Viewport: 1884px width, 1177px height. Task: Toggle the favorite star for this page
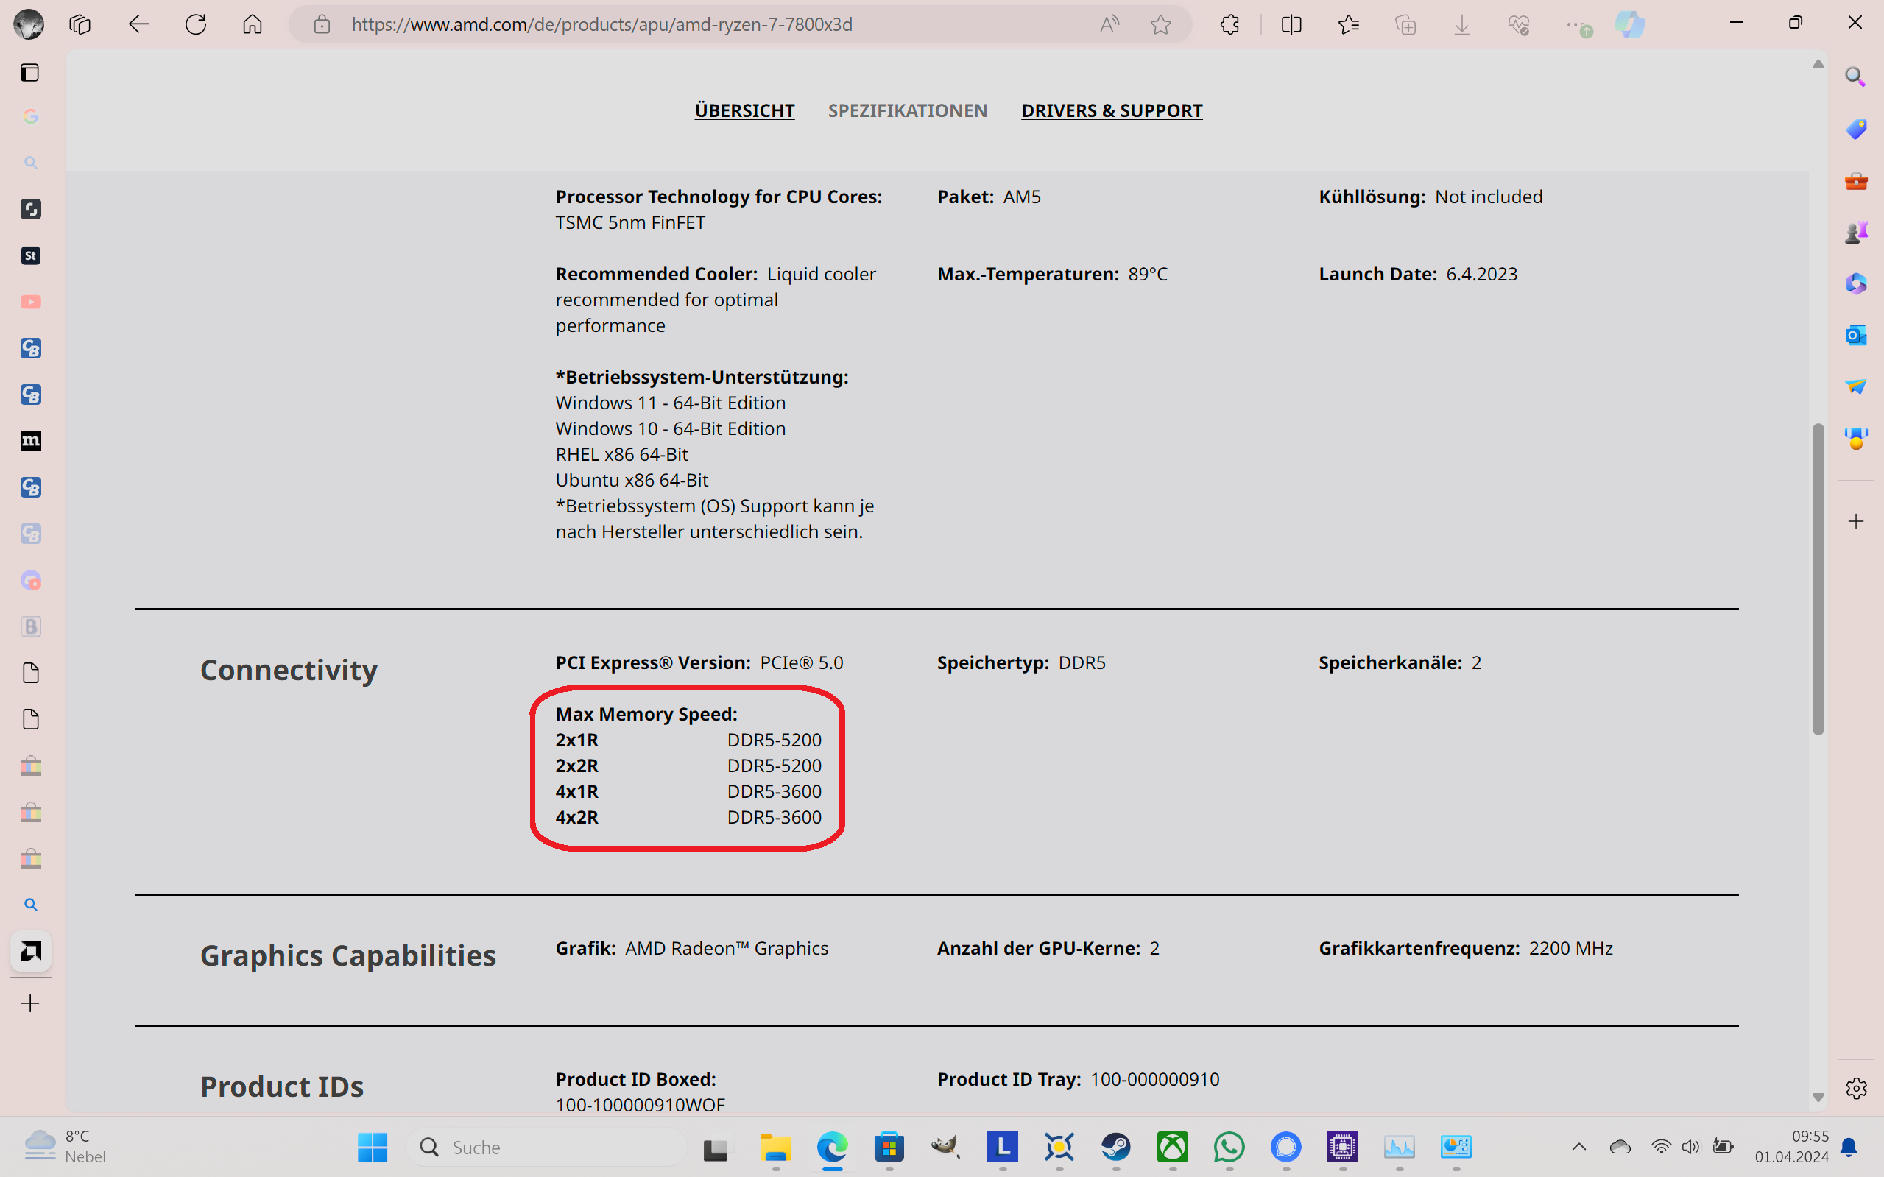(1161, 24)
